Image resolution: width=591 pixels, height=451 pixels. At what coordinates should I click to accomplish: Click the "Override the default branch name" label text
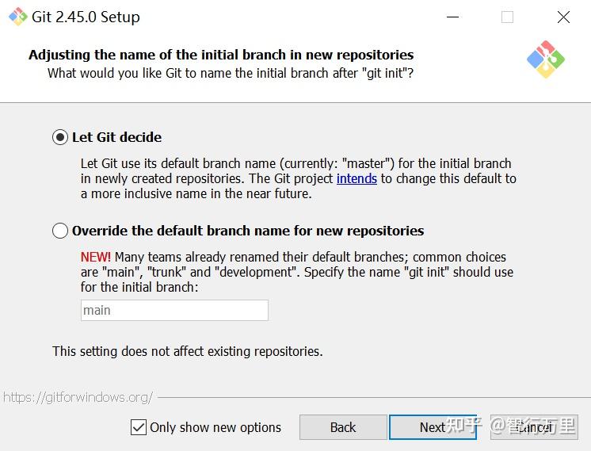(247, 231)
